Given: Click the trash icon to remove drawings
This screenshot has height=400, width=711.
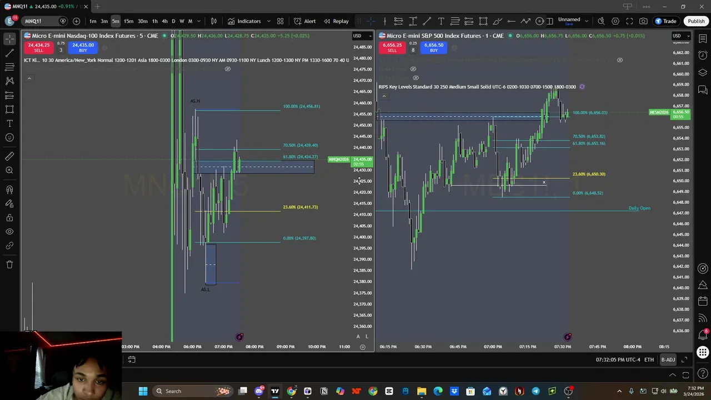Looking at the screenshot, I should click(x=9, y=264).
